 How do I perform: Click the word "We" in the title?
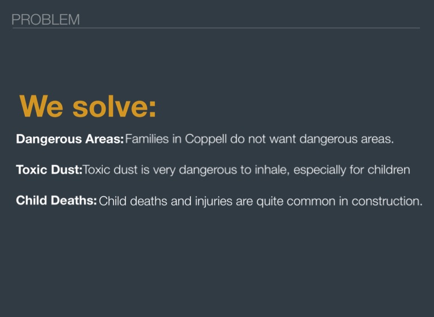(41, 106)
